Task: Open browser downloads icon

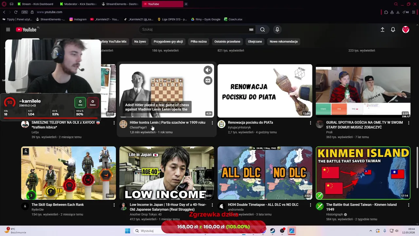Action: pyautogui.click(x=398, y=12)
